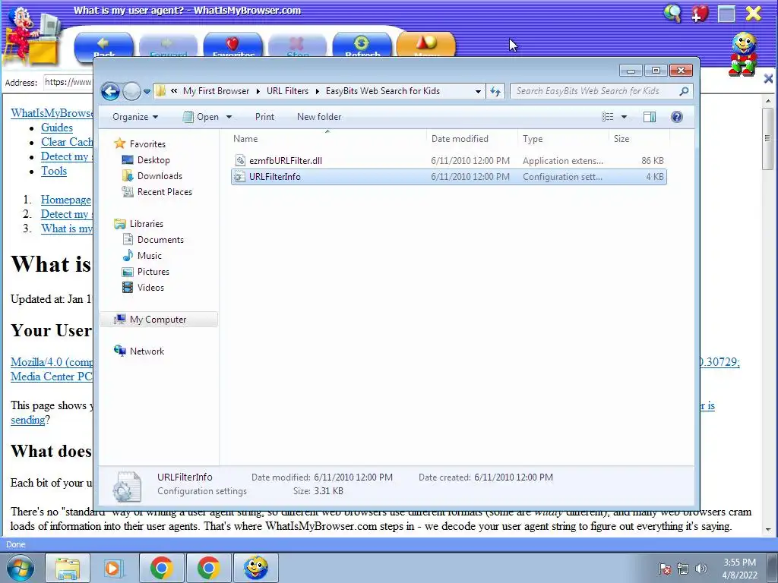Toggle the preview pane icon
The width and height of the screenshot is (778, 583).
650,117
